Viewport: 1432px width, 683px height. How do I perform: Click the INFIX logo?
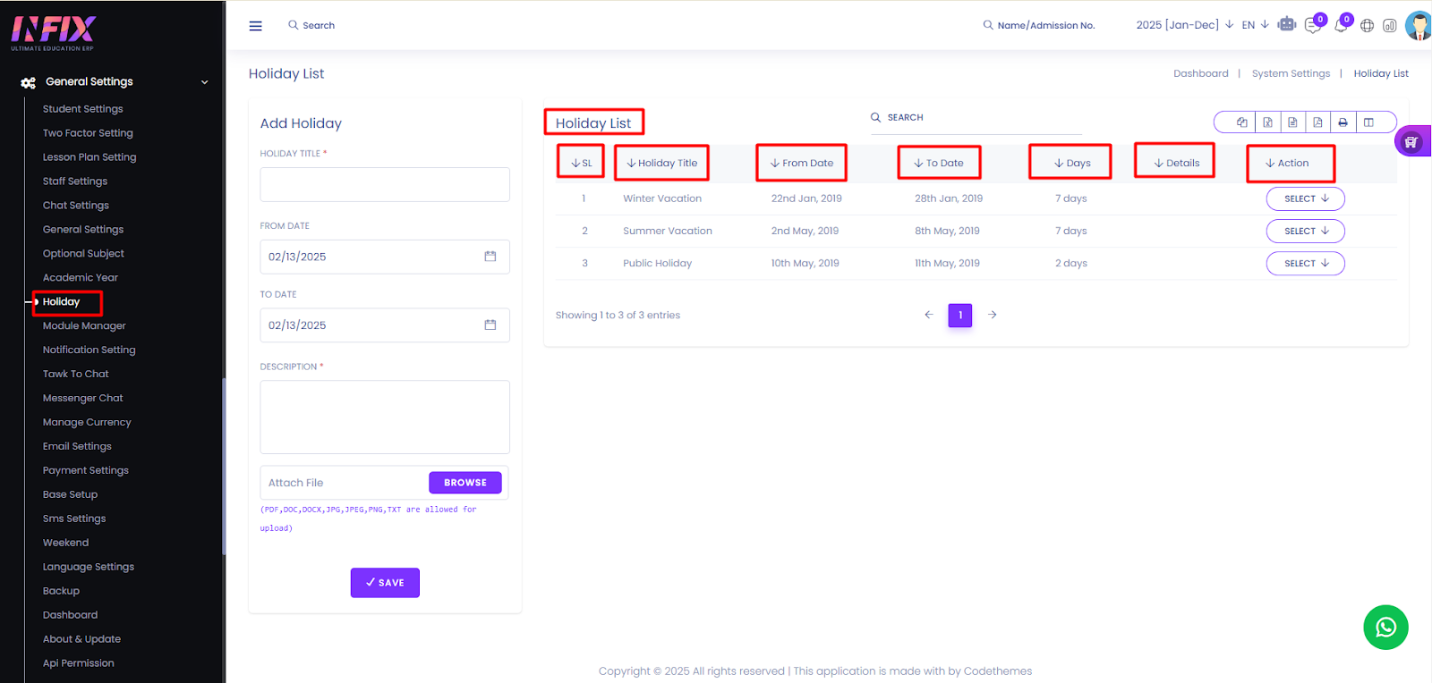pos(53,32)
